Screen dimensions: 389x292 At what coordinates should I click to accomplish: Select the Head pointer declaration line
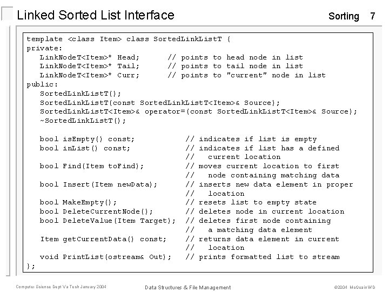click(x=90, y=57)
